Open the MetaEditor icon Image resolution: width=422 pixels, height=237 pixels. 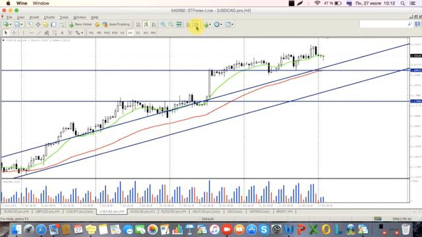coord(97,24)
